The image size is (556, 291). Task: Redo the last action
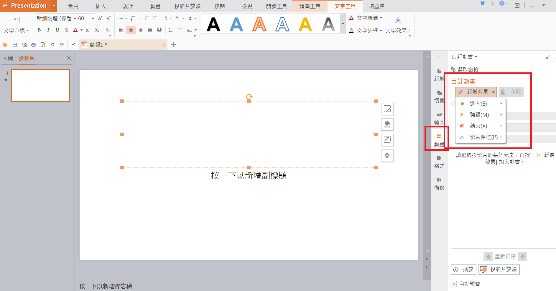pyautogui.click(x=62, y=45)
